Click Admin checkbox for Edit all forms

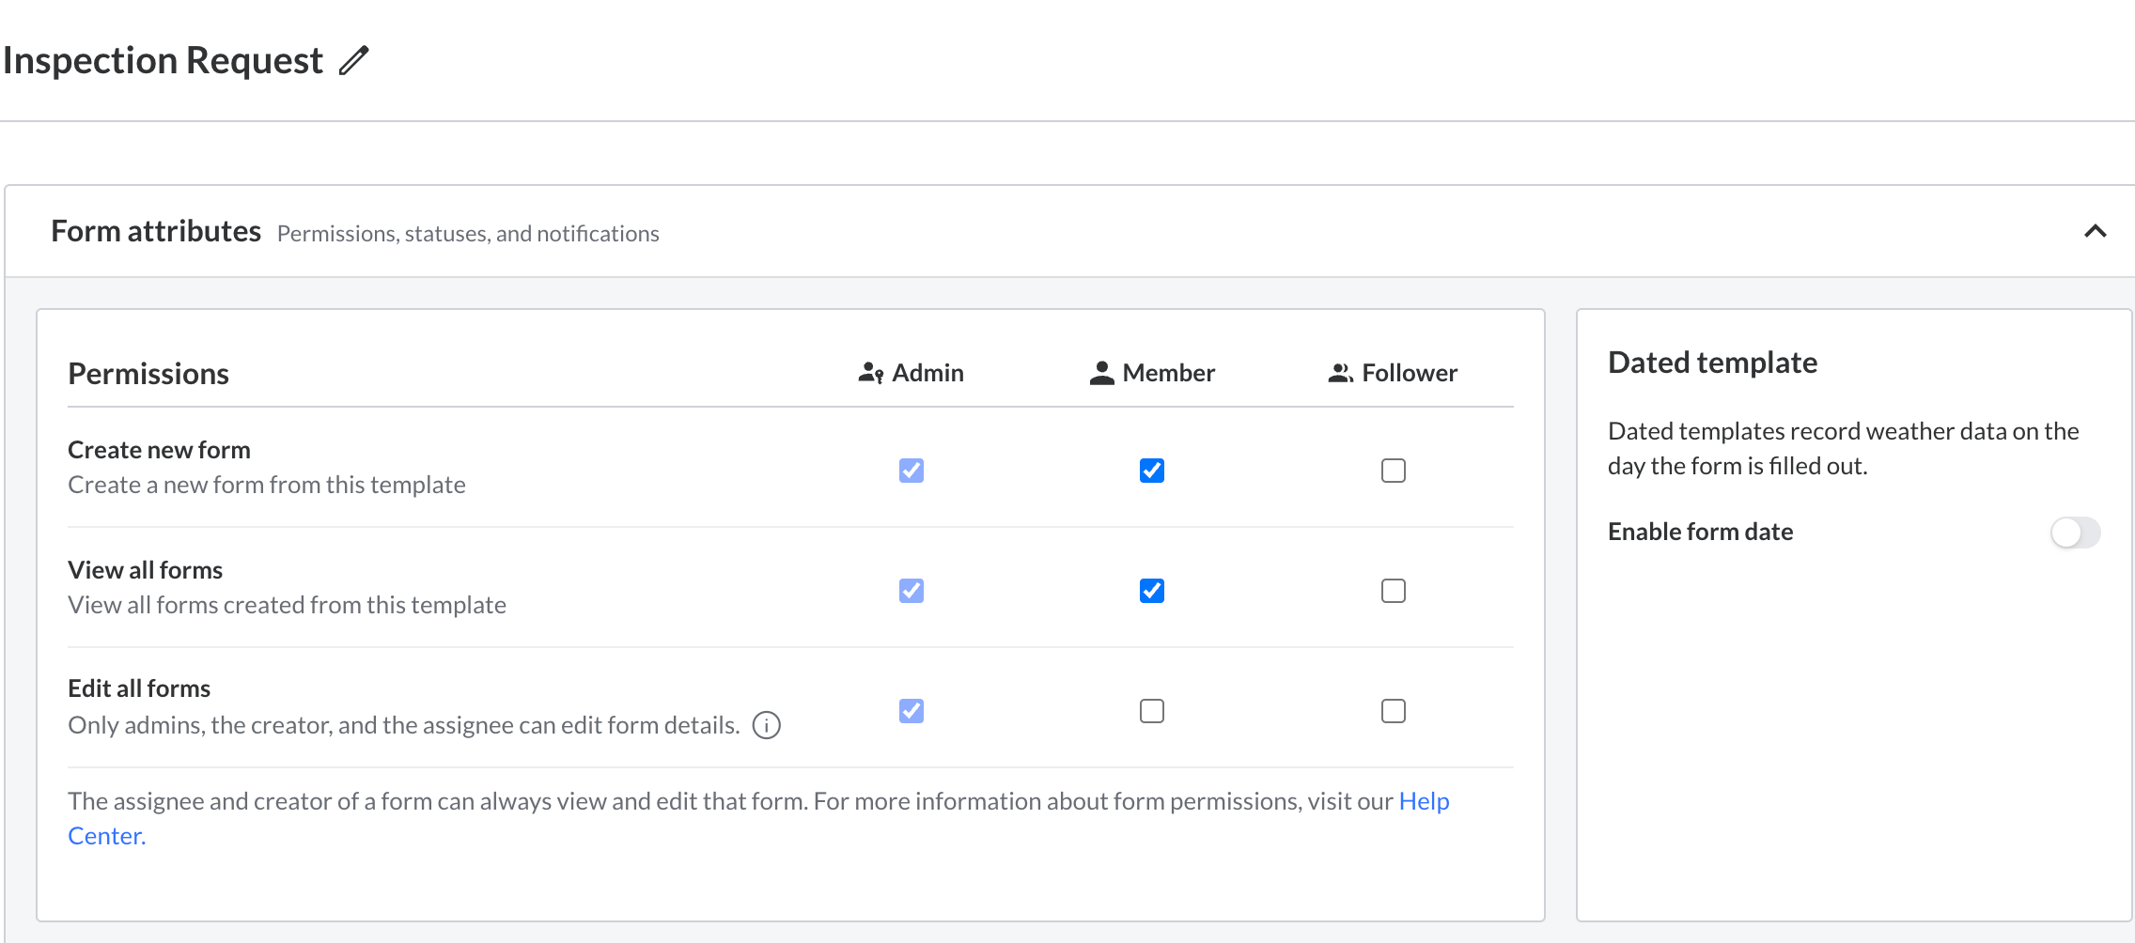click(911, 711)
